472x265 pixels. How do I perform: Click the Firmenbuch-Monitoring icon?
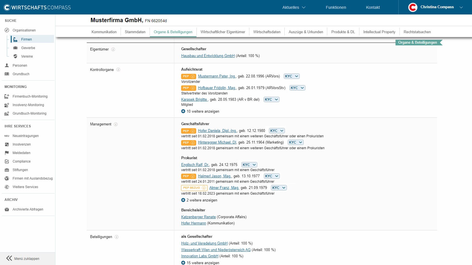tap(7, 96)
